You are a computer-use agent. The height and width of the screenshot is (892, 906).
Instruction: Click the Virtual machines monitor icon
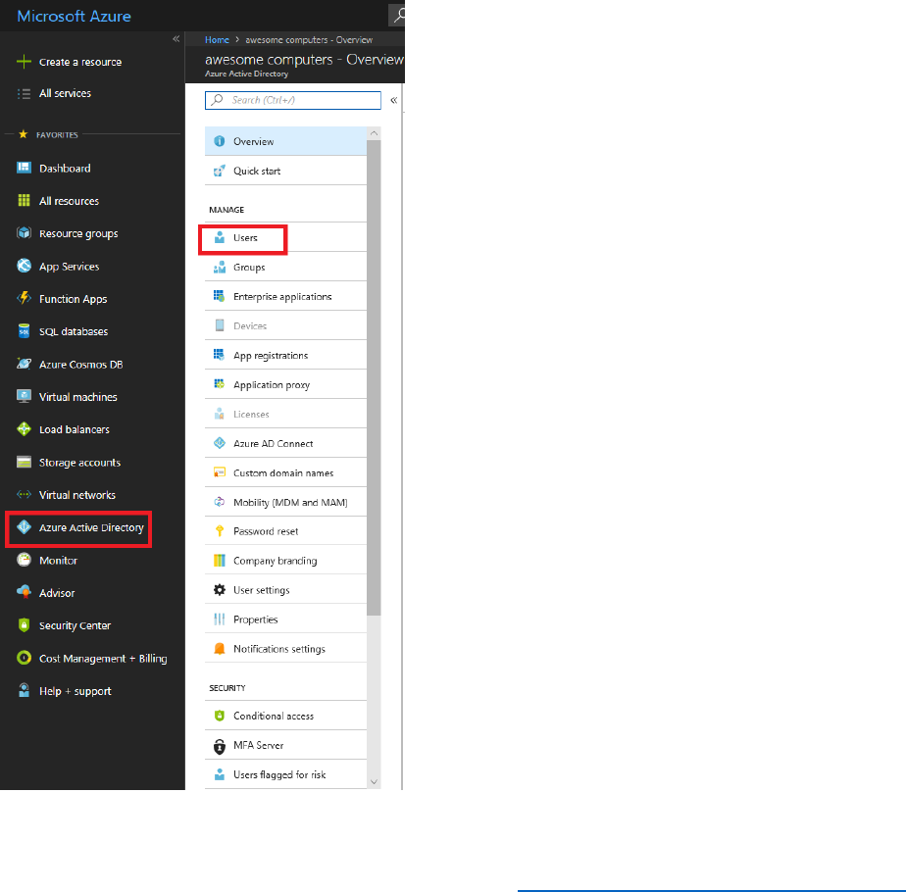(x=24, y=396)
